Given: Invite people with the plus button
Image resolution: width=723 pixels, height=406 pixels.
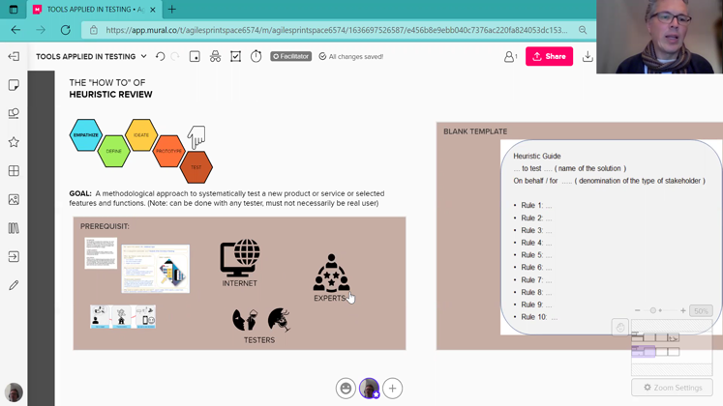Looking at the screenshot, I should pyautogui.click(x=392, y=389).
